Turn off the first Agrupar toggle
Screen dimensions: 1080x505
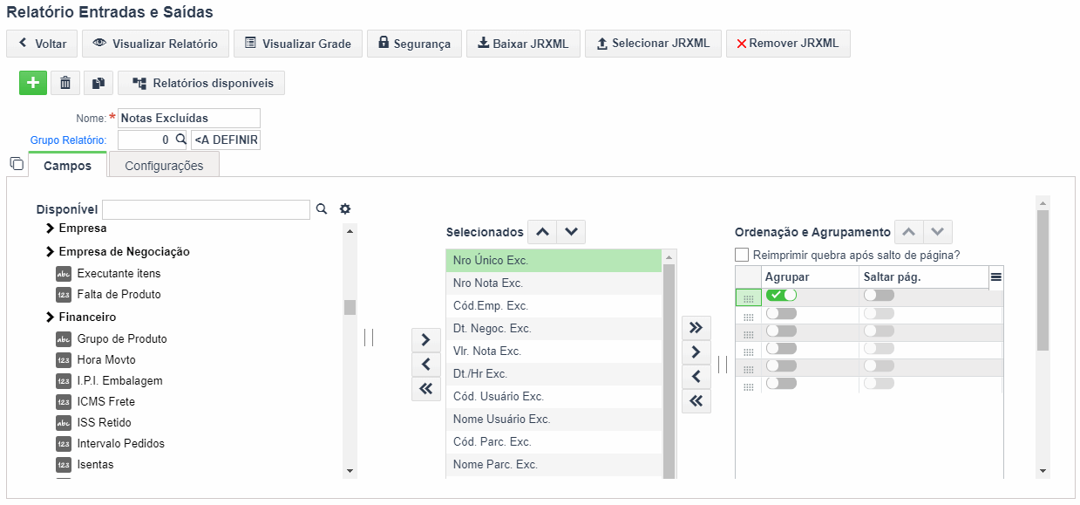[781, 295]
